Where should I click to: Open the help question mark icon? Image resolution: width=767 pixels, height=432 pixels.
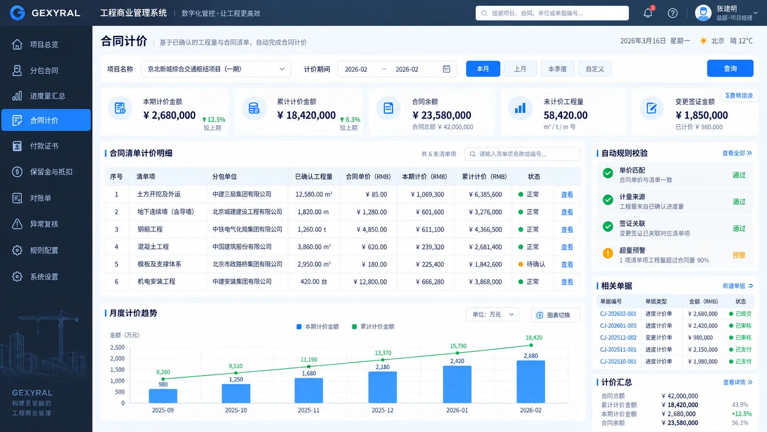point(673,13)
